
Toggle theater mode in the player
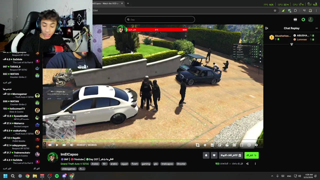[234, 145]
